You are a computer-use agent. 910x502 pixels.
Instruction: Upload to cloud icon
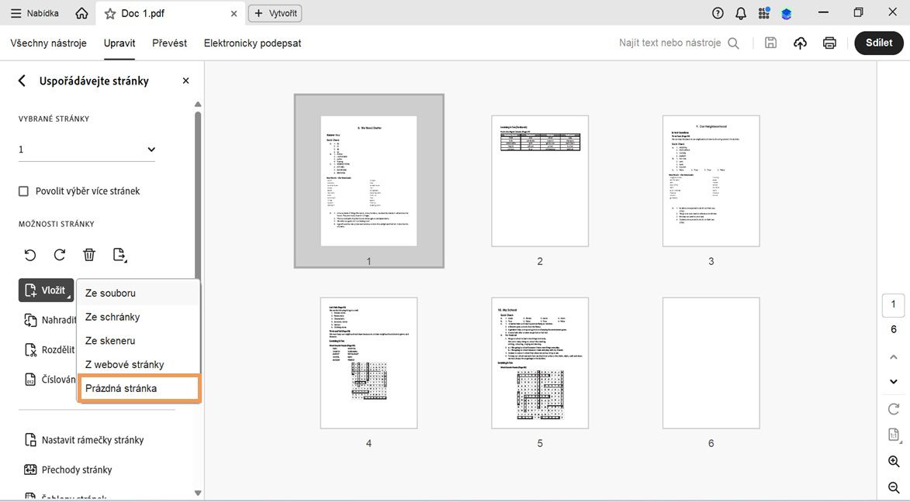(x=801, y=43)
